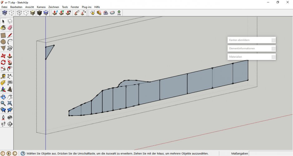
Task: Open the Kamera menu
Action: tap(41, 7)
